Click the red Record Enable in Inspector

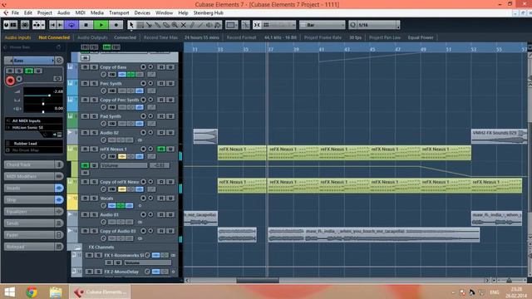(10, 81)
